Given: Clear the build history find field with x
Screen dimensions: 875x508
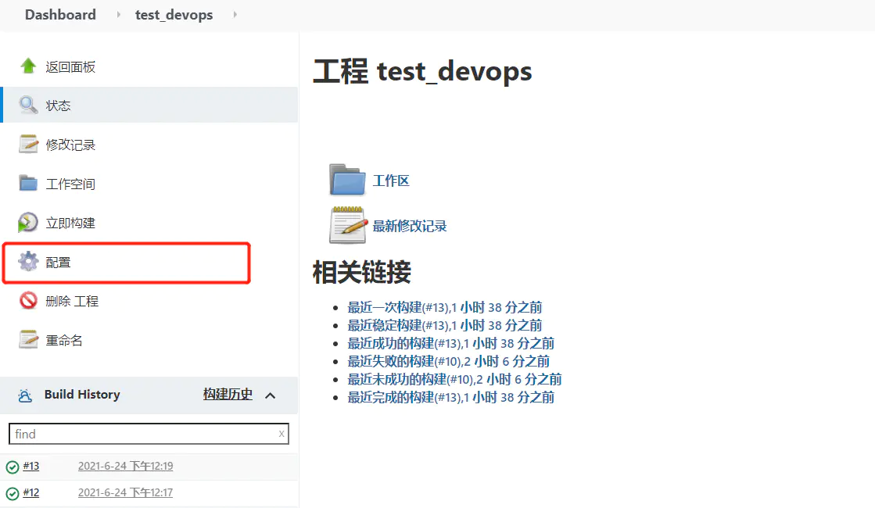Looking at the screenshot, I should click(282, 434).
